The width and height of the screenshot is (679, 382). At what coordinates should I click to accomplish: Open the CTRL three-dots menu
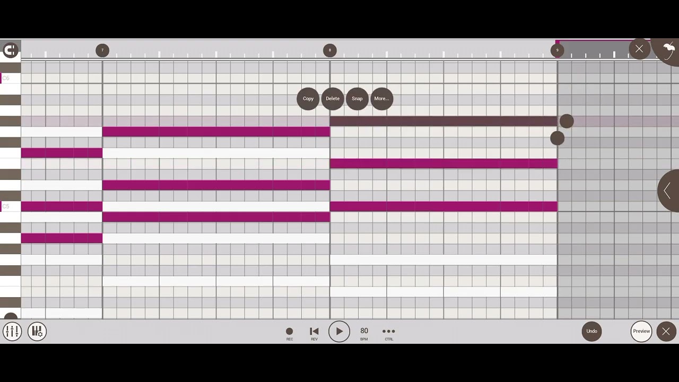pyautogui.click(x=389, y=333)
